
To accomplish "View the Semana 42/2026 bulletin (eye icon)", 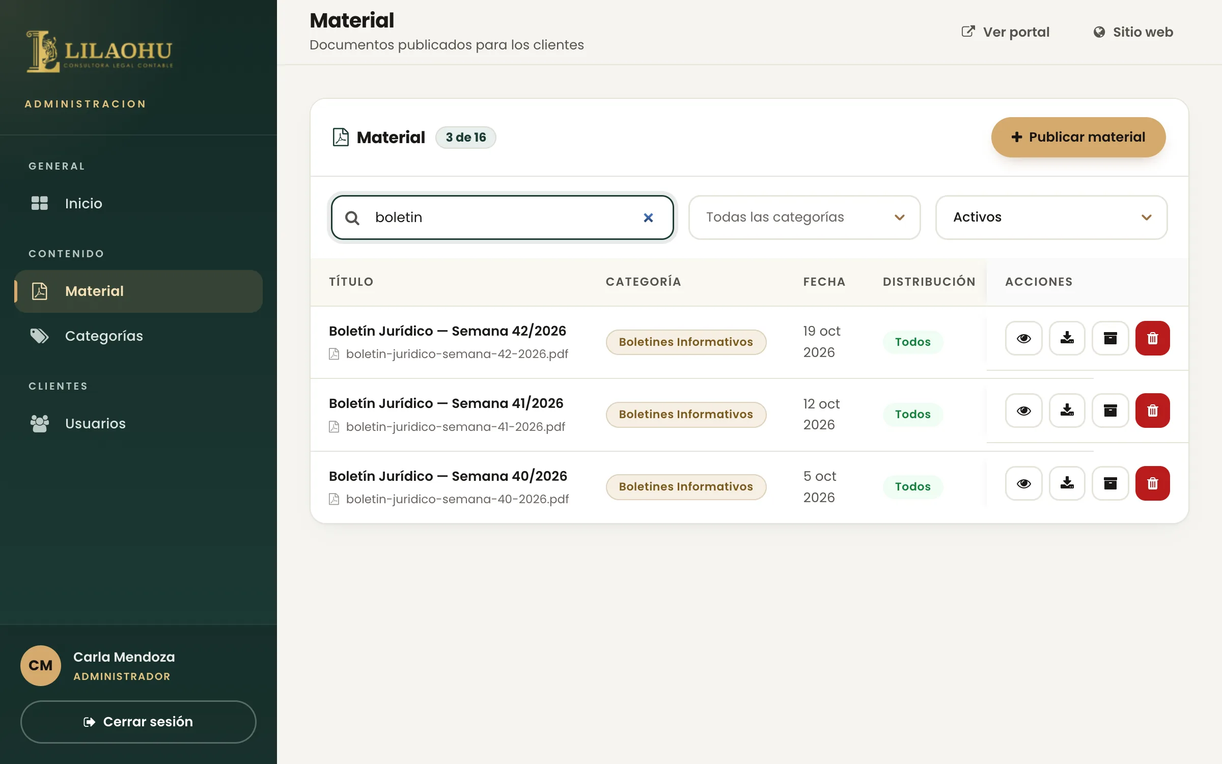I will coord(1023,338).
